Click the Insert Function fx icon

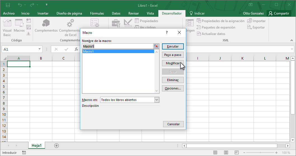[76, 49]
